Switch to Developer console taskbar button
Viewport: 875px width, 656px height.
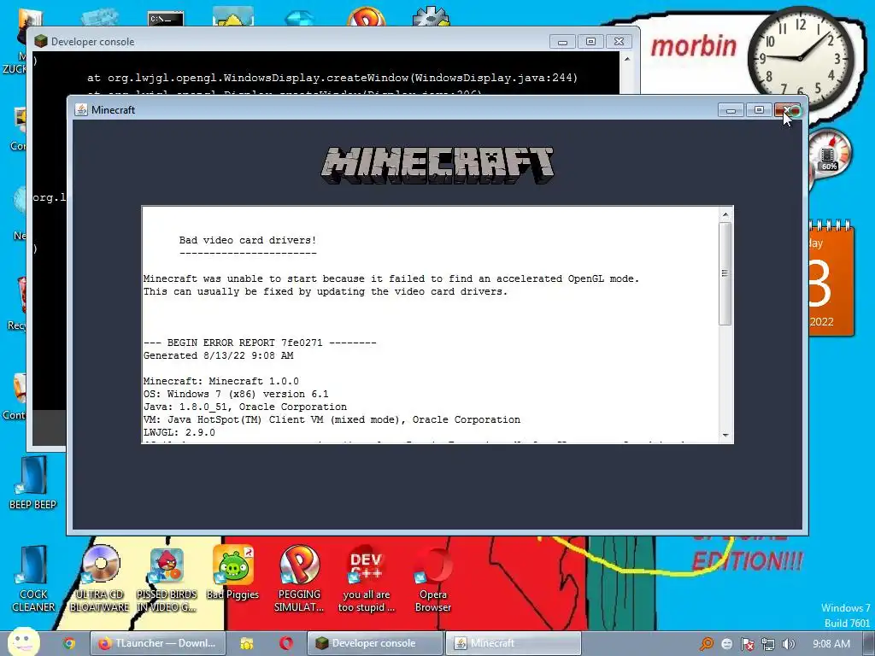coord(375,643)
